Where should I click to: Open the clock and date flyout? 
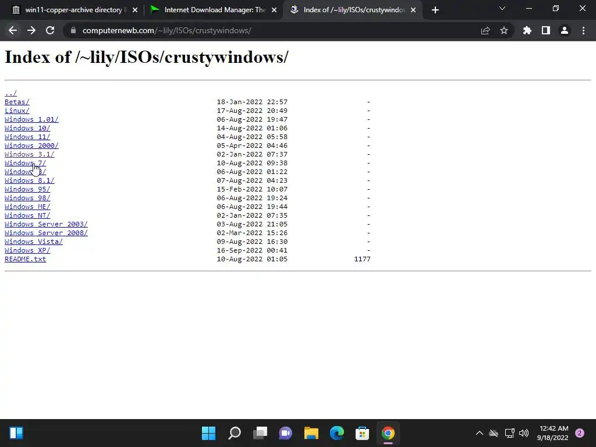[553, 433]
